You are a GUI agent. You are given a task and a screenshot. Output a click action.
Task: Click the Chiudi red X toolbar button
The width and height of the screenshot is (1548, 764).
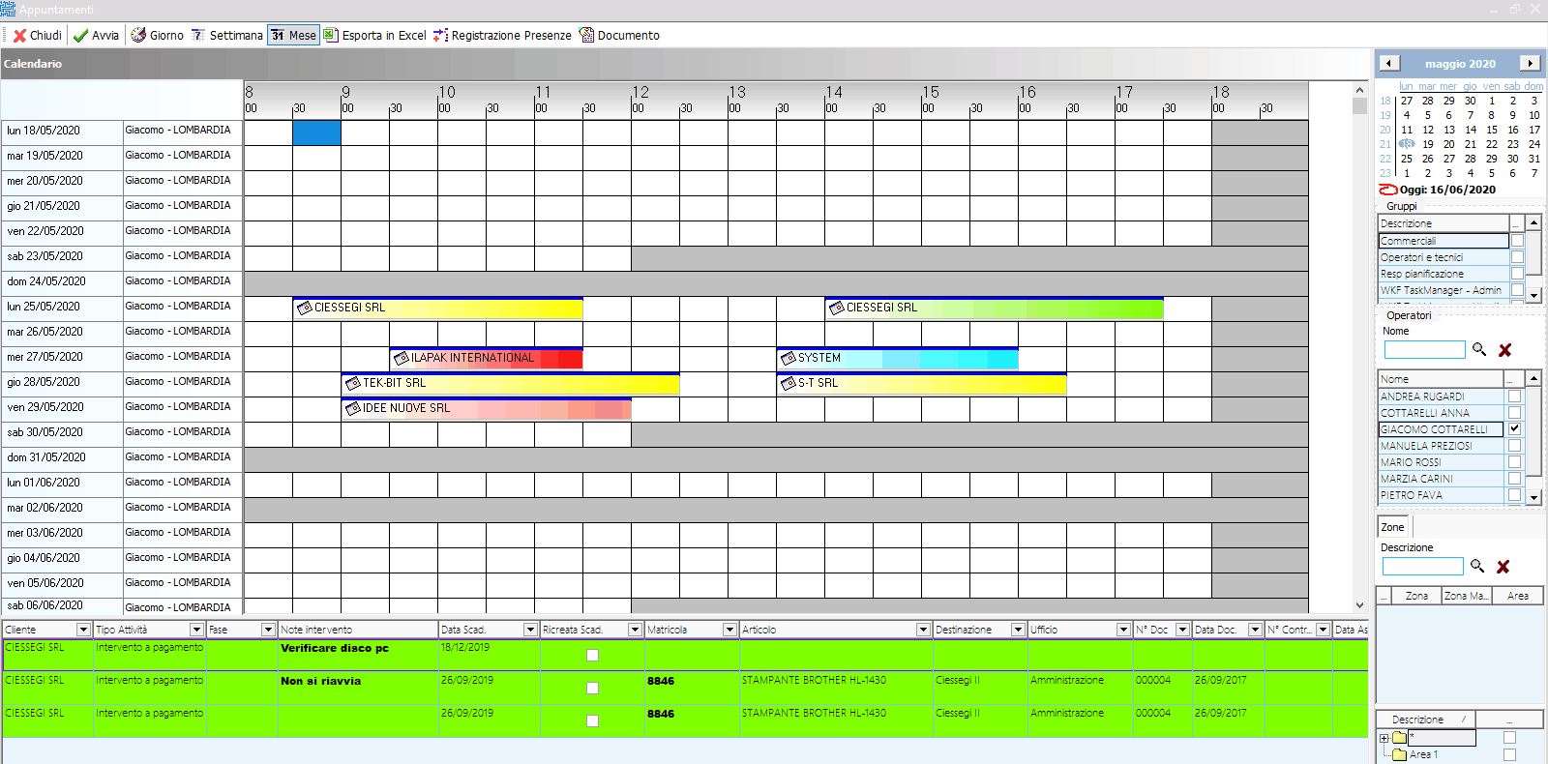[37, 35]
